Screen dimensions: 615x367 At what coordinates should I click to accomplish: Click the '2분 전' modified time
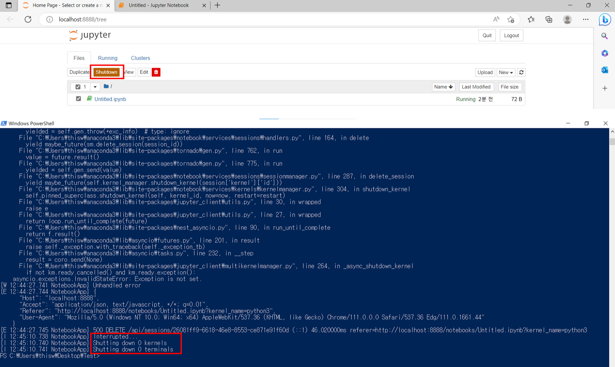click(485, 99)
